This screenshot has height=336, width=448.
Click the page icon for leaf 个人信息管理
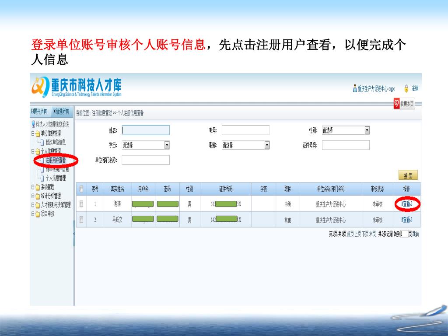[42, 178]
